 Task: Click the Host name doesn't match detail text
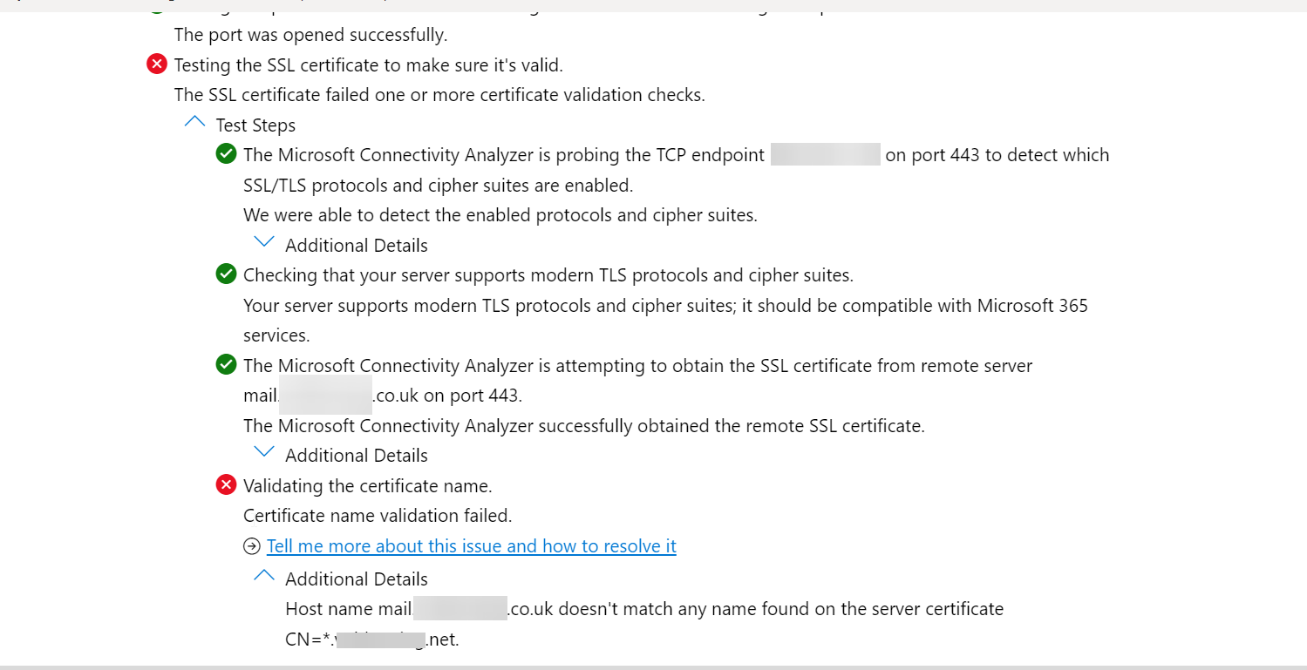coord(644,624)
